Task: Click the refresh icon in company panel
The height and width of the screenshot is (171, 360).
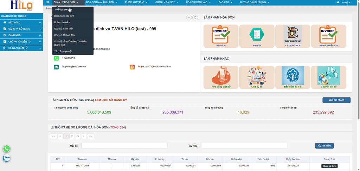Action: (x=195, y=17)
